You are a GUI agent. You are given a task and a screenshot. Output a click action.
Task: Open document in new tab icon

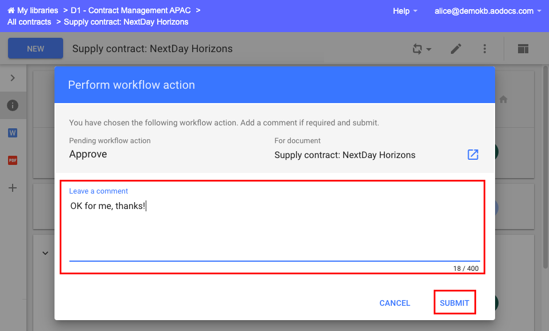click(473, 155)
